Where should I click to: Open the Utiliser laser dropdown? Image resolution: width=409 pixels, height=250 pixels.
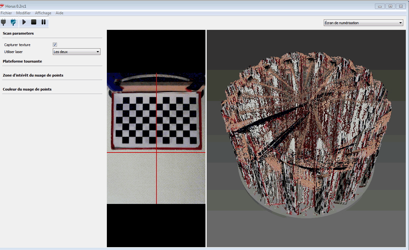[x=76, y=52]
